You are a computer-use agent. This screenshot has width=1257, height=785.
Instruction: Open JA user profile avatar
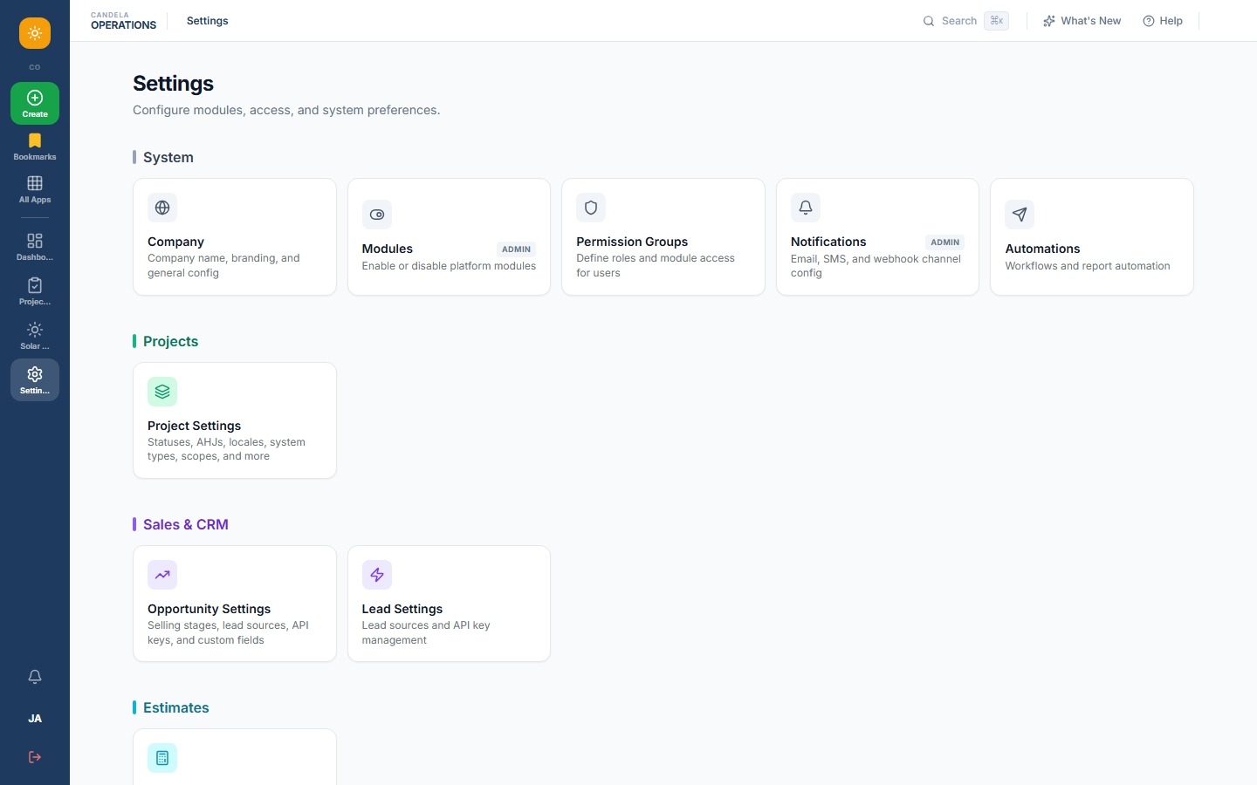tap(35, 719)
